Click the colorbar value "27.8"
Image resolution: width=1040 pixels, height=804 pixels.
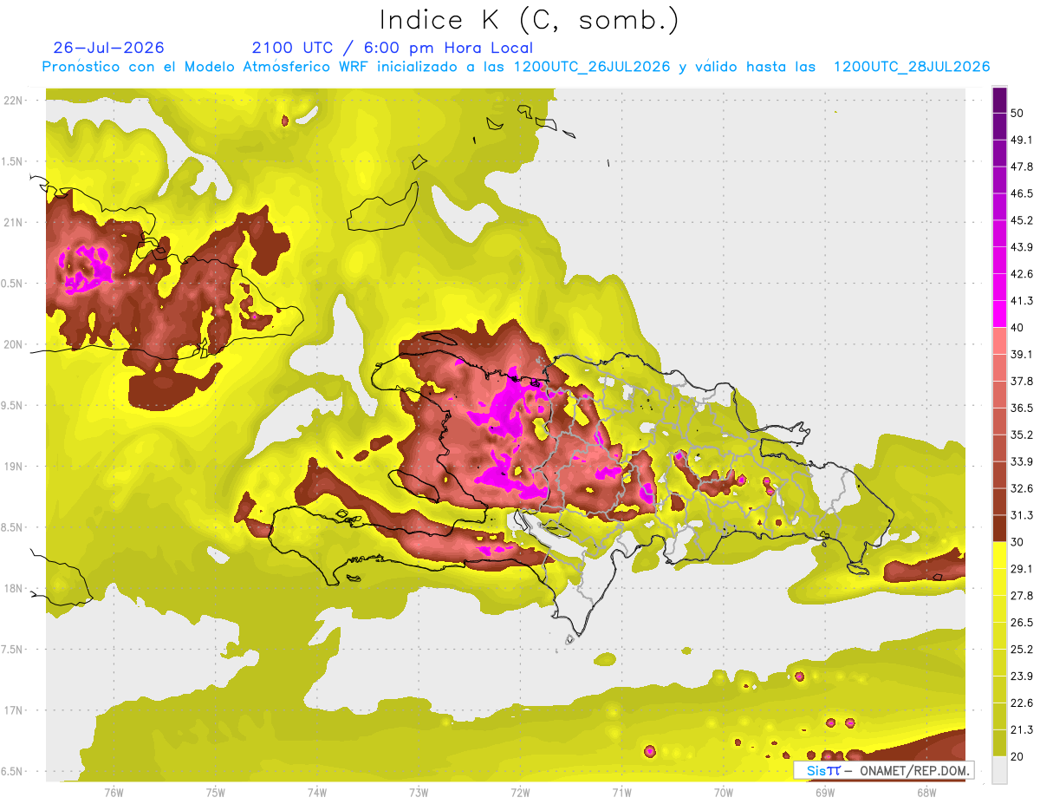pyautogui.click(x=1022, y=596)
